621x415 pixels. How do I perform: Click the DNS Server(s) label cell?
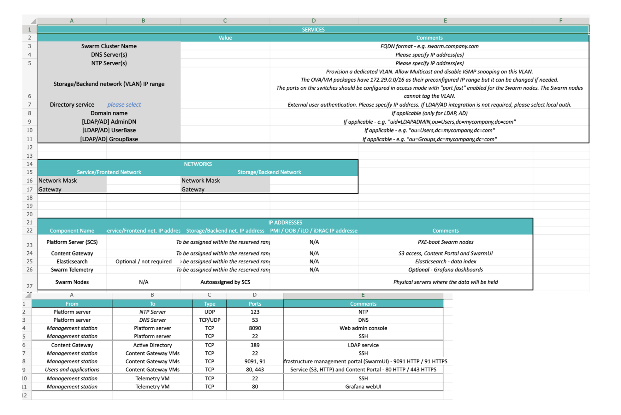click(x=109, y=55)
